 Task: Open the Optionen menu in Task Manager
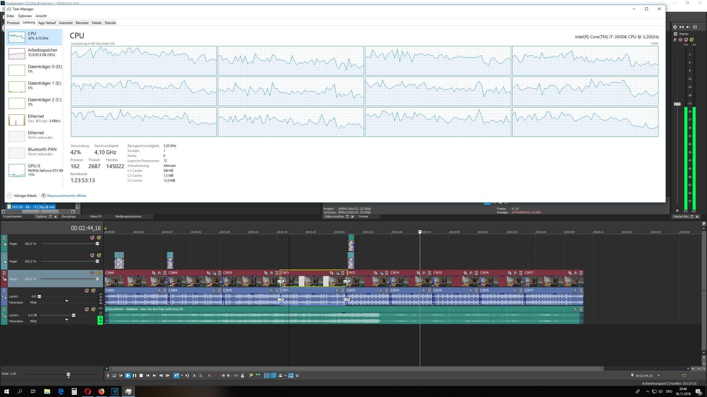25,16
